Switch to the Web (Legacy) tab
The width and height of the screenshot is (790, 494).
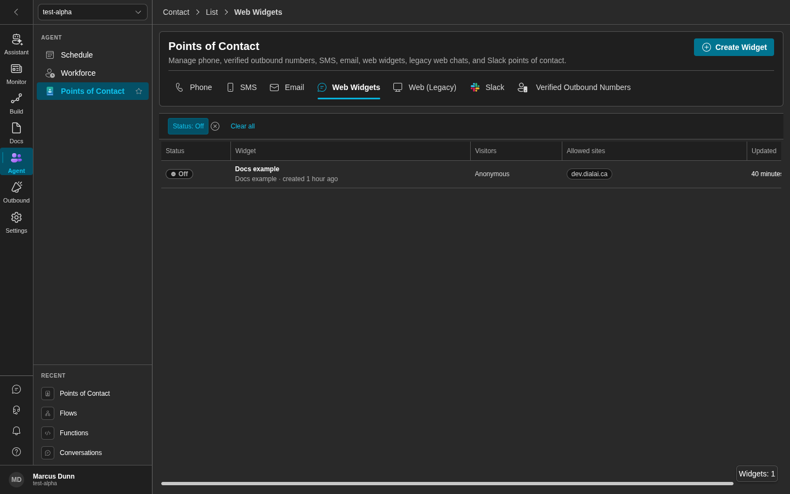coord(425,87)
